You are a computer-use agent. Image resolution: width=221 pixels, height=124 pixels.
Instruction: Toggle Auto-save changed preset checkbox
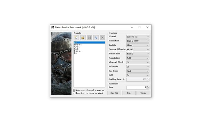(74, 90)
